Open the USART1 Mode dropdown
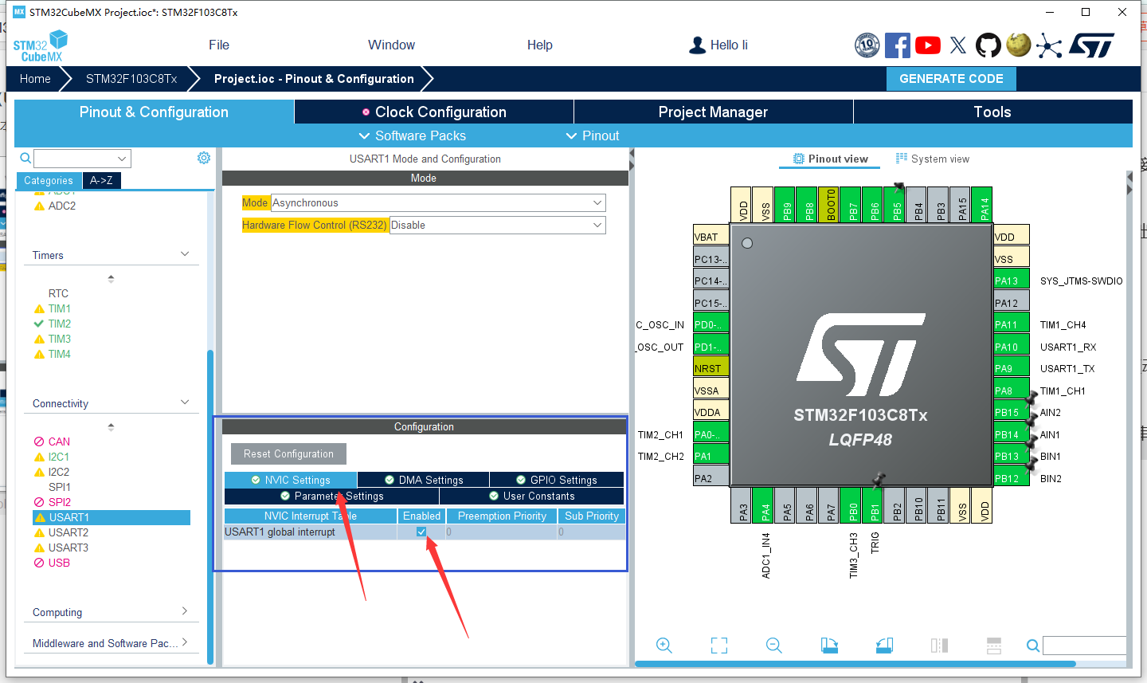Screen dimensions: 1147x683 [438, 203]
